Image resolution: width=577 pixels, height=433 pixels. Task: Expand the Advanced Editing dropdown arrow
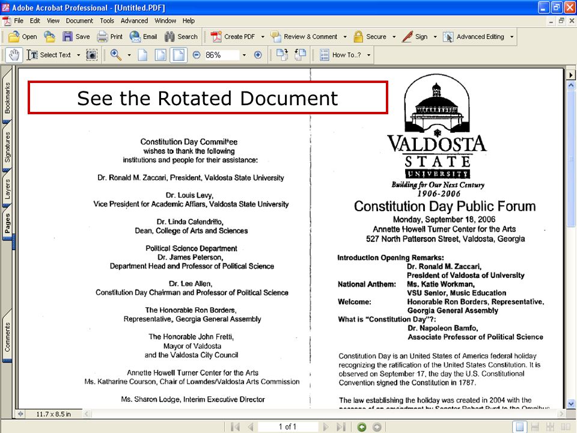[512, 37]
